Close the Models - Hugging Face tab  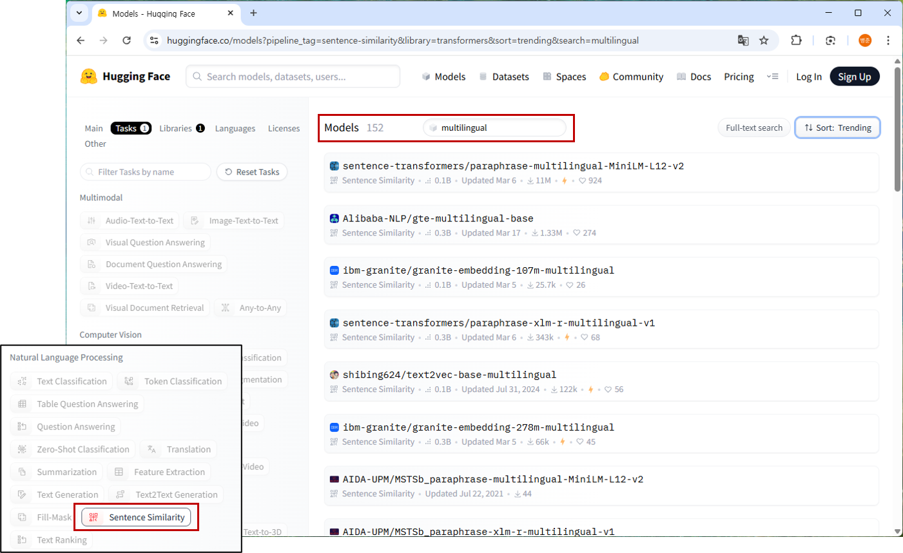point(231,13)
